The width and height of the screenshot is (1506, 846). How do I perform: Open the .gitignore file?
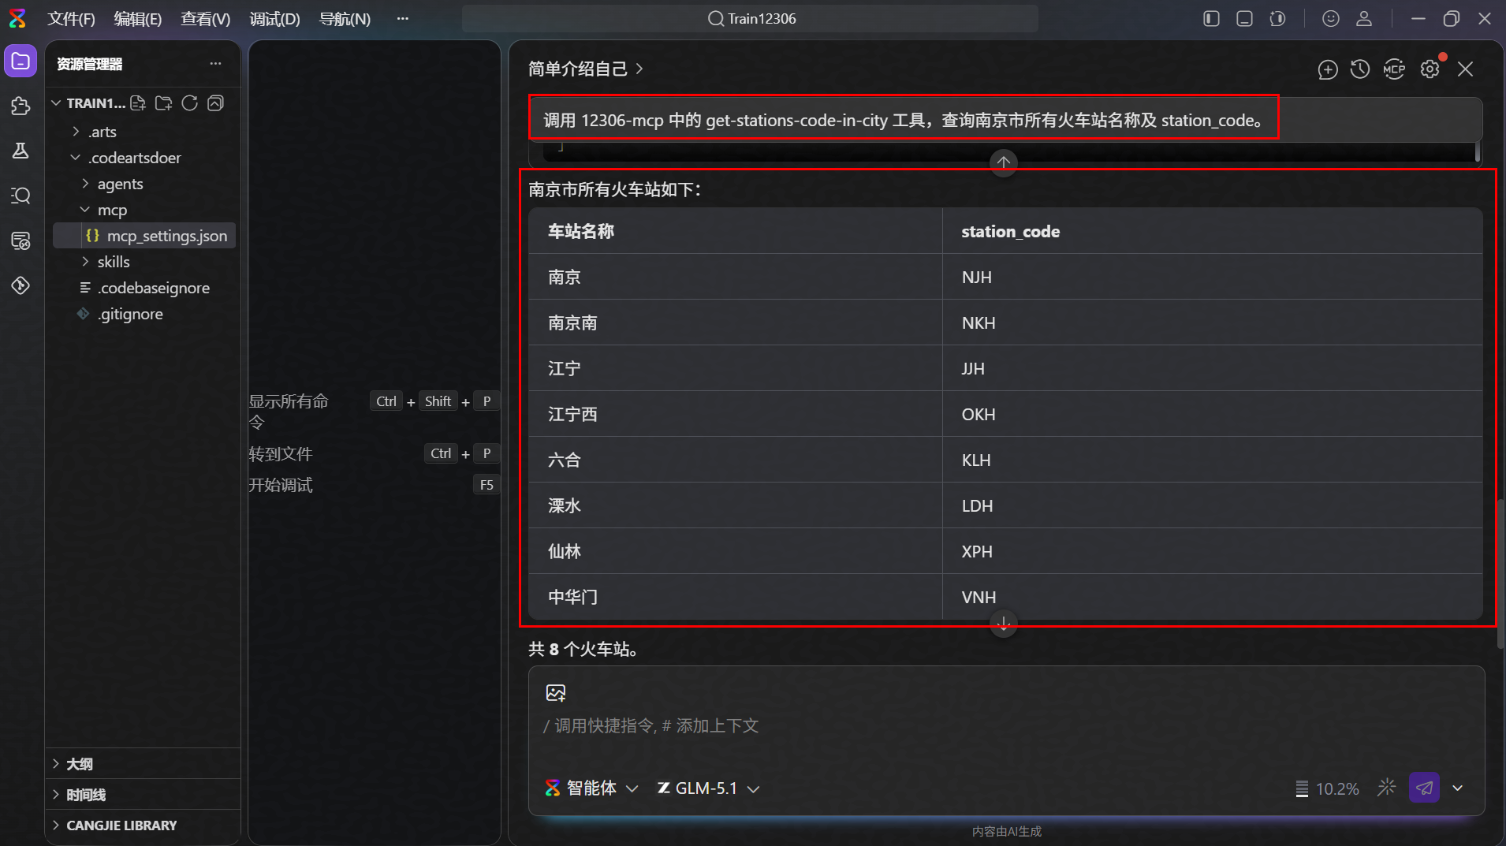point(143,314)
